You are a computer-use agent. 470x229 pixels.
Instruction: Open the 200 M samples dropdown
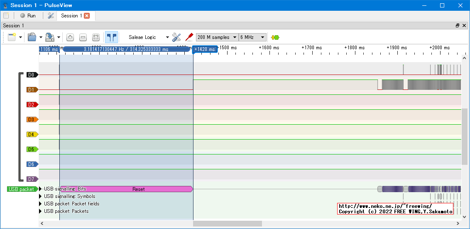[217, 37]
